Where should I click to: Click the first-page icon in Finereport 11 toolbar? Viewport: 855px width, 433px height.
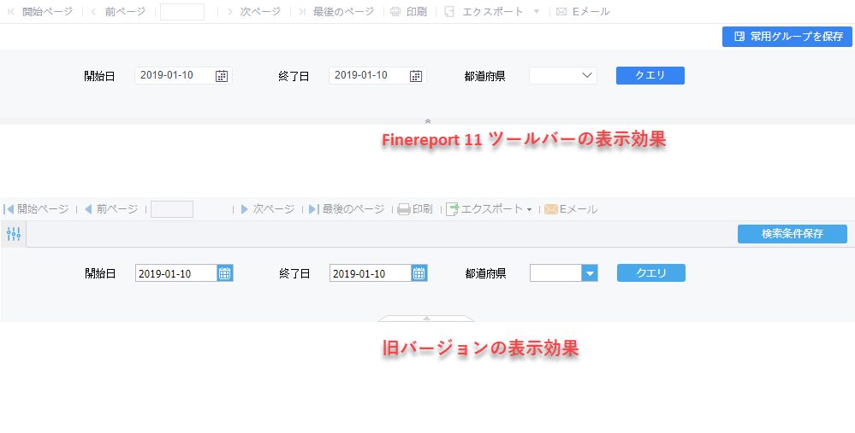tap(11, 11)
